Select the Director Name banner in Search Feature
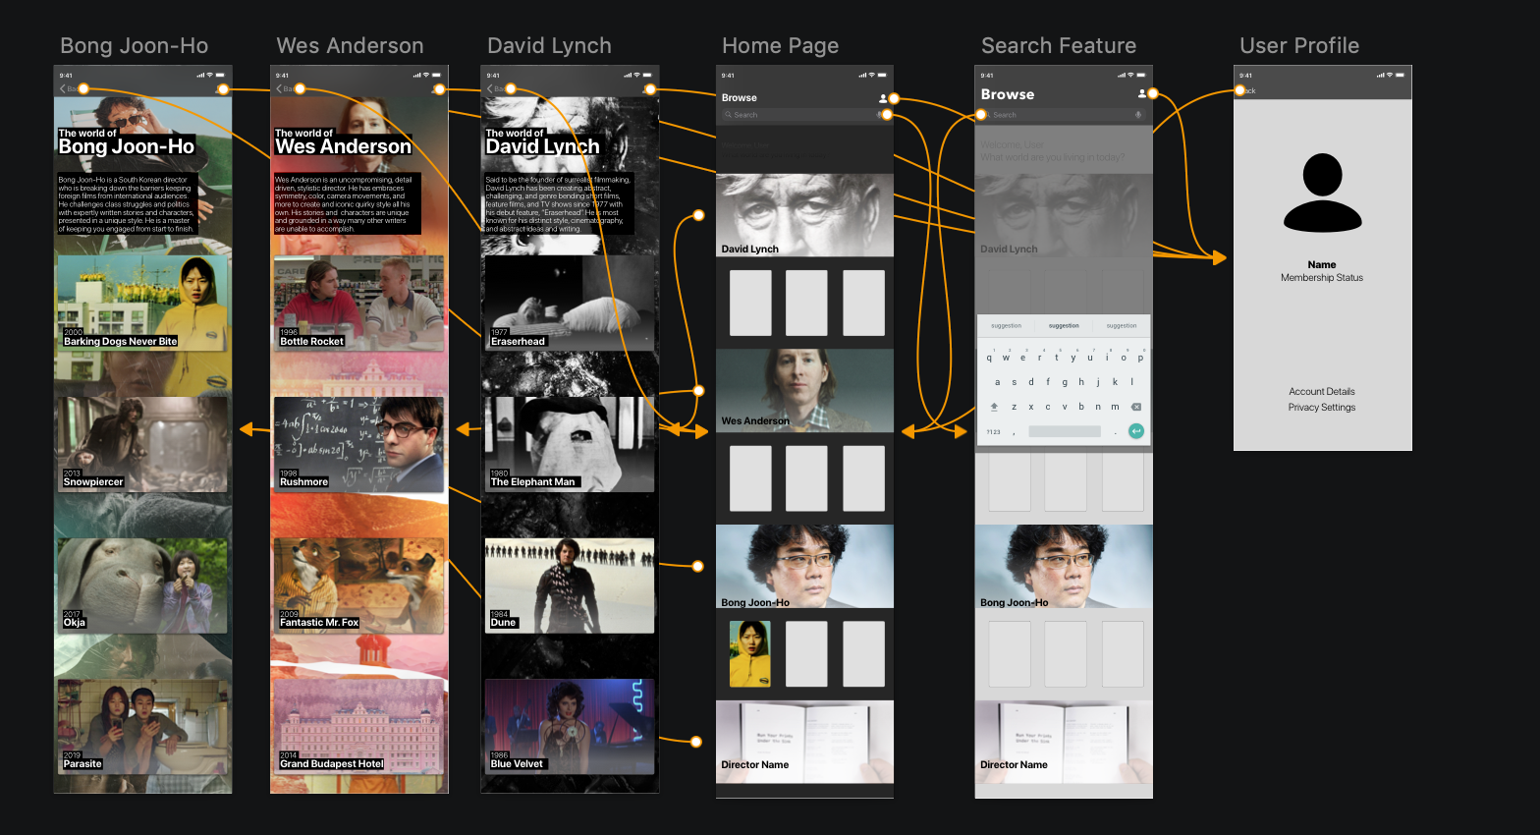The height and width of the screenshot is (835, 1540). 1064,742
